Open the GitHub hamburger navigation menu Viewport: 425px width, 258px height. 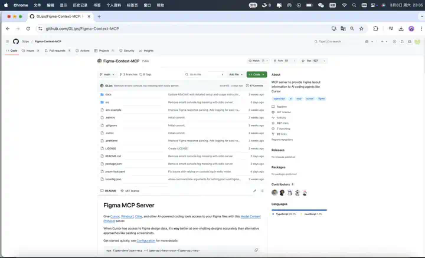[x=7, y=41]
